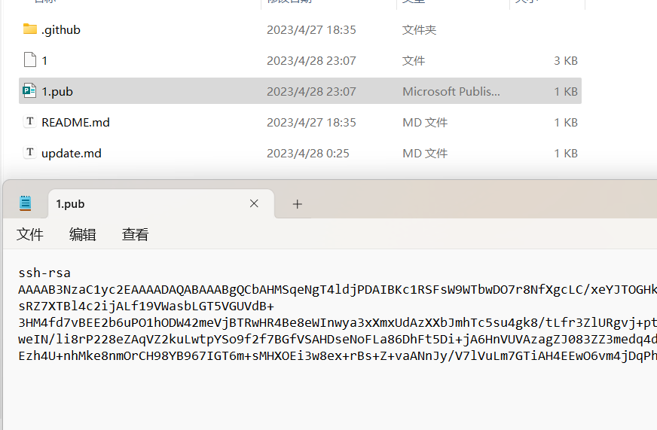Viewport: 657px width, 430px height.
Task: Open the 文件 menu in Notepad
Action: click(30, 235)
